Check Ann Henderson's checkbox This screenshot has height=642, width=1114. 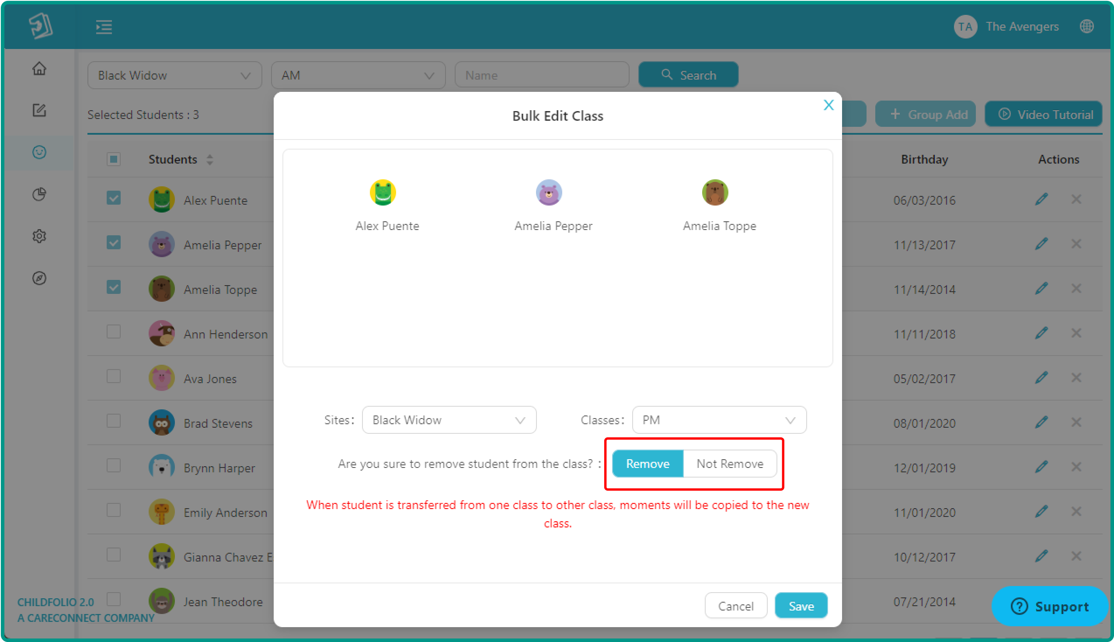coord(114,331)
